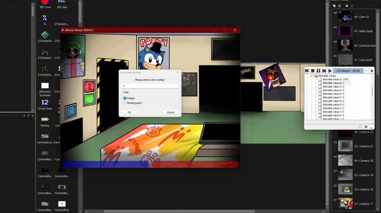Select Alterable Value I: 0 row

click(x=333, y=108)
